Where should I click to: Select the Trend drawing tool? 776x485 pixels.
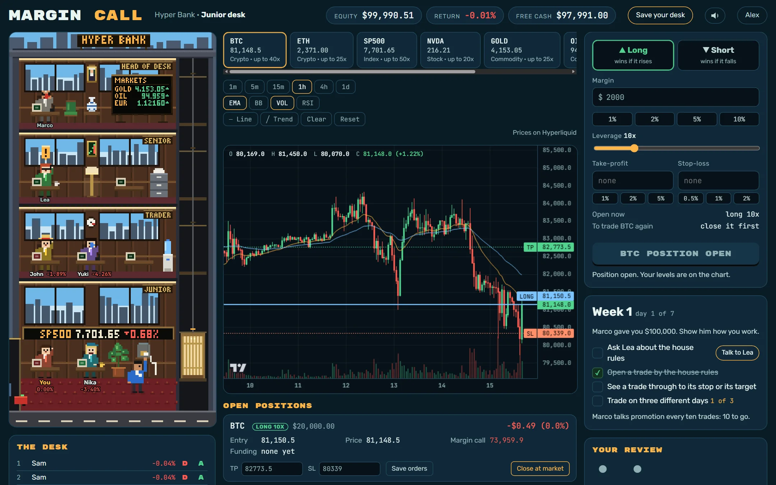point(279,119)
